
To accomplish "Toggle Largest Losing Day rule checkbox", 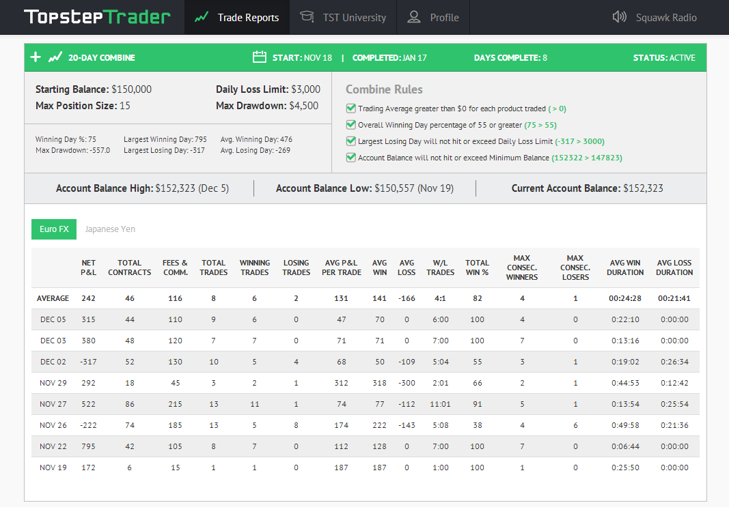I will 351,141.
